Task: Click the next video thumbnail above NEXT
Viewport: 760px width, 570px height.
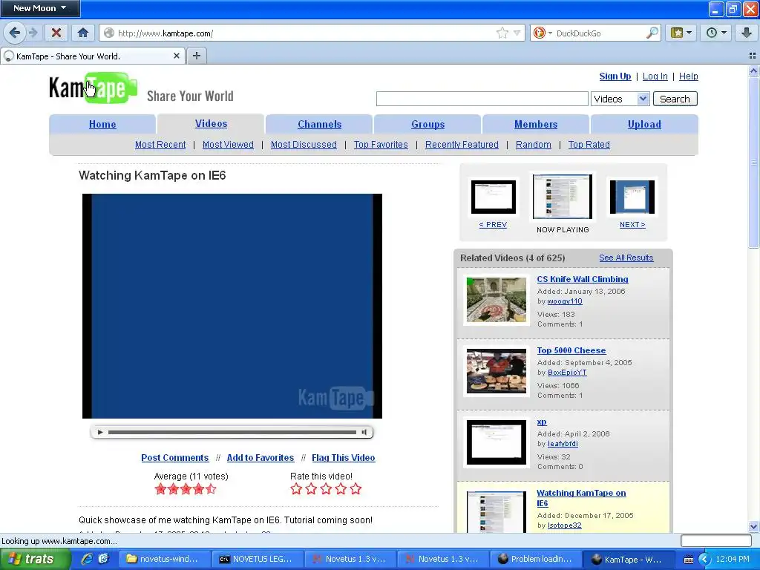Action: 632,197
